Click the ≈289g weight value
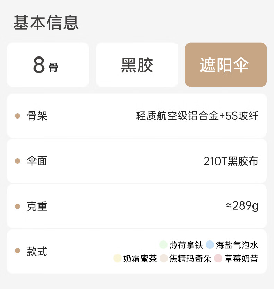274x289 pixels. point(242,206)
